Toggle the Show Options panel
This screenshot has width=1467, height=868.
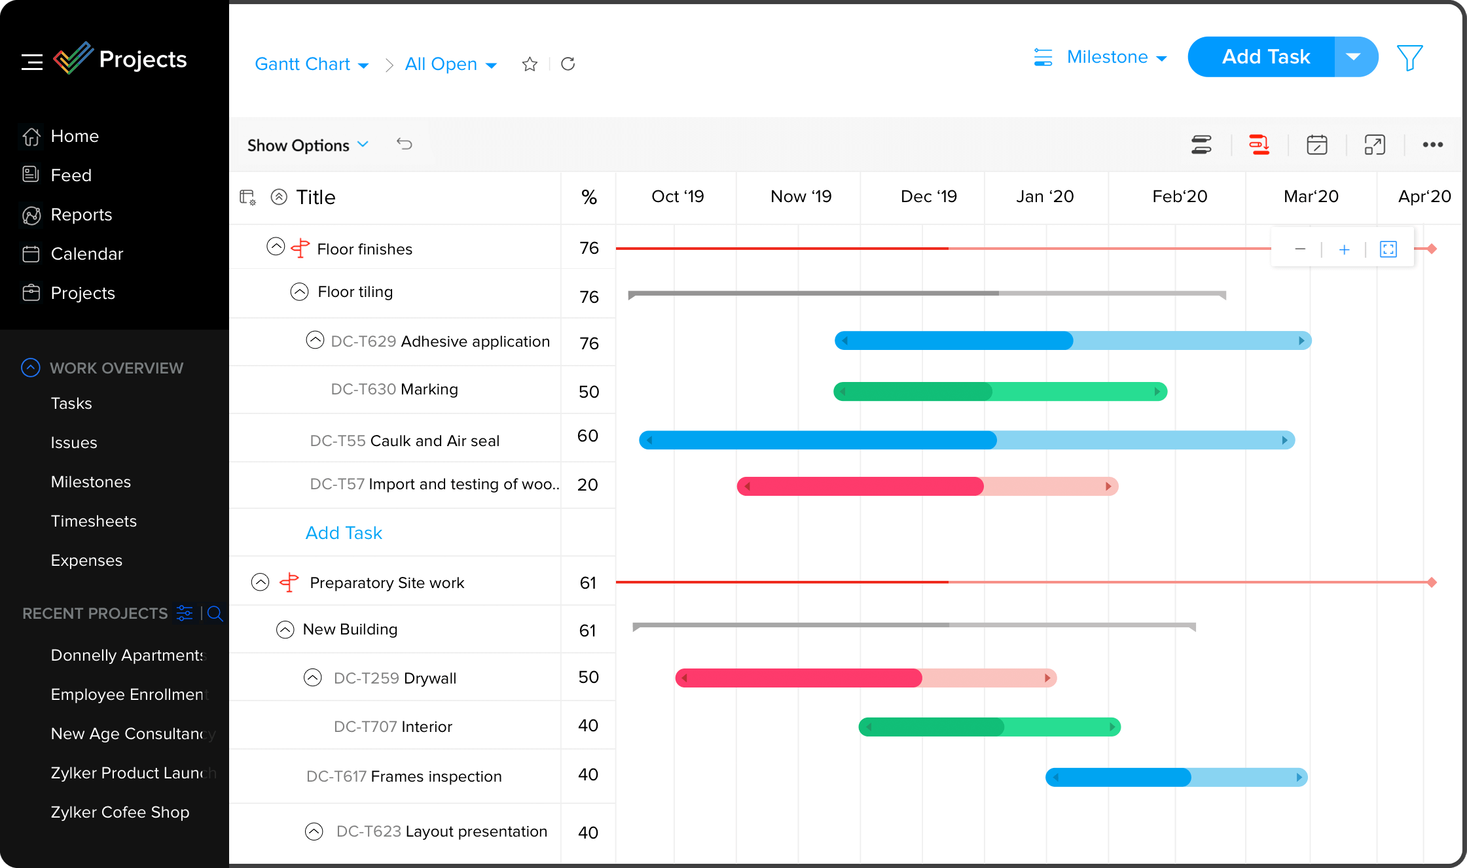[308, 145]
